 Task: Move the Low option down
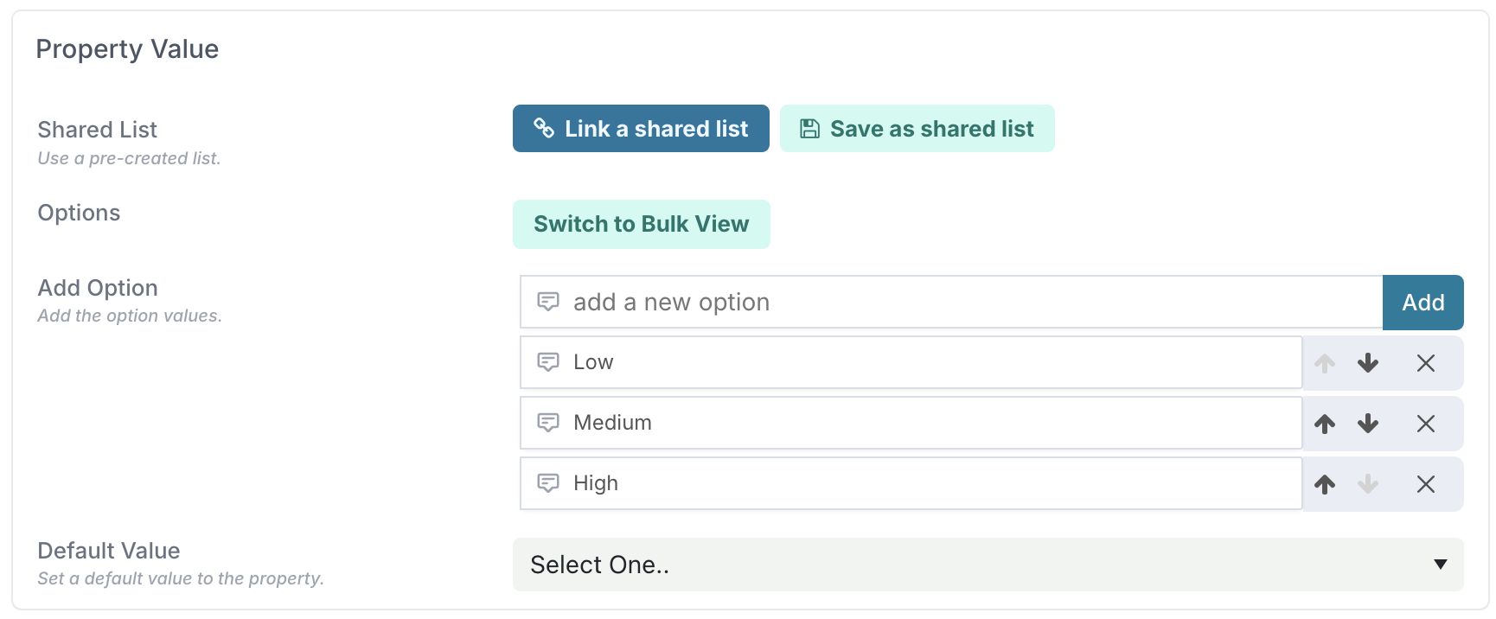coord(1368,363)
